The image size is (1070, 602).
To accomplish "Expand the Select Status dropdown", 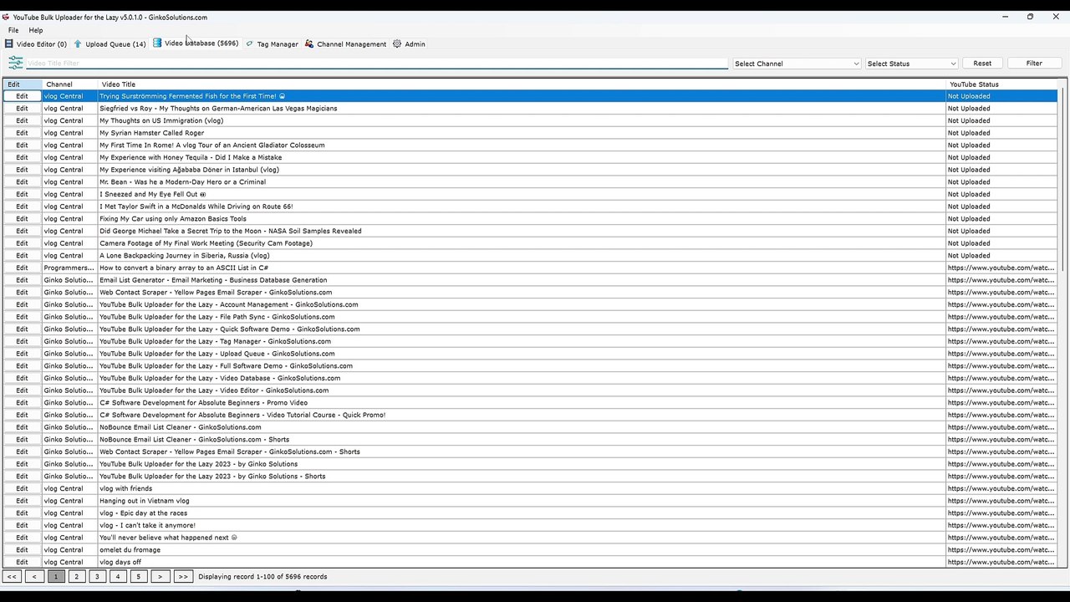I will click(911, 64).
